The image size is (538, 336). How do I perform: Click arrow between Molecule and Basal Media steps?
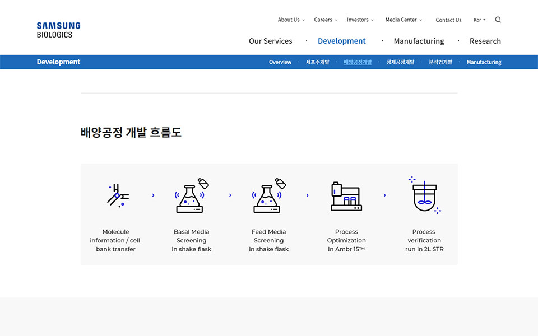point(153,195)
